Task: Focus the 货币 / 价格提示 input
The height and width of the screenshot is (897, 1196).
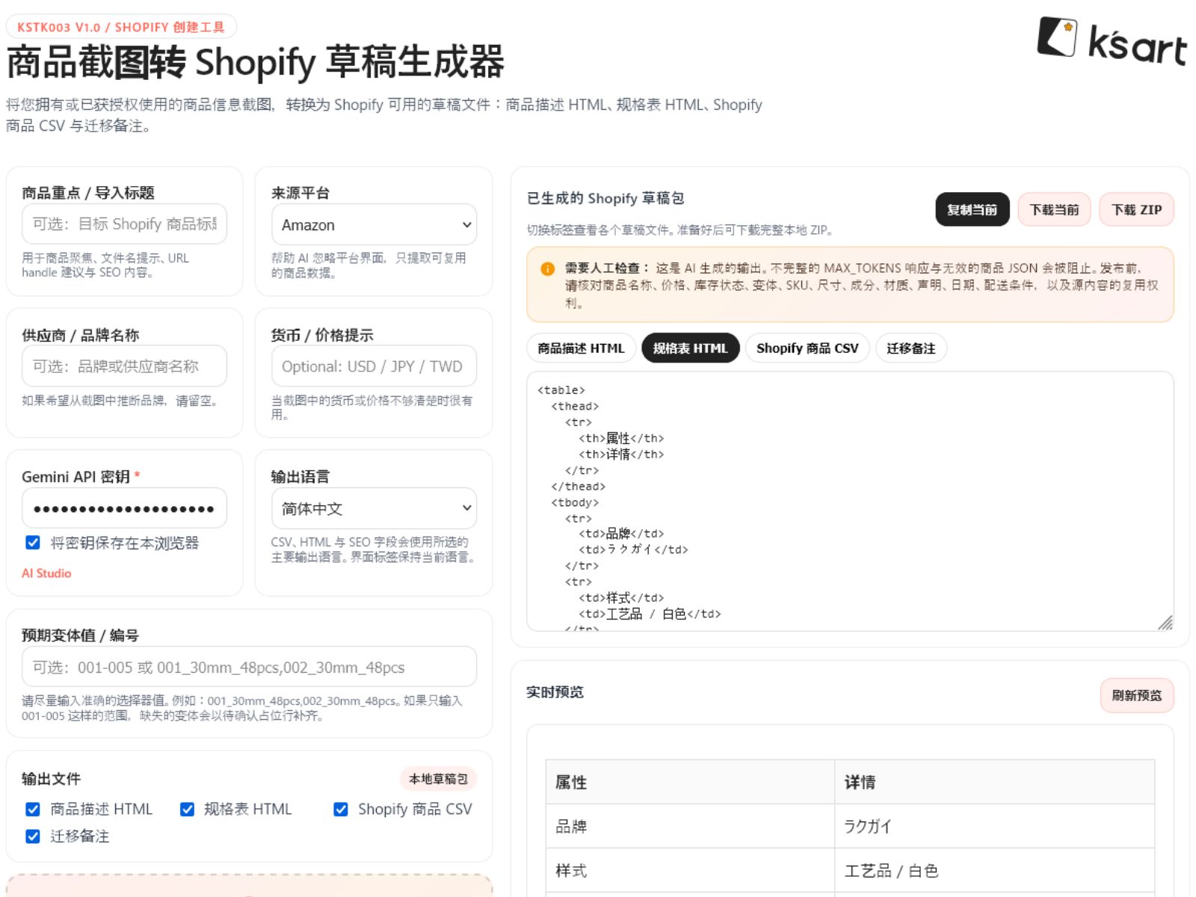Action: point(374,366)
